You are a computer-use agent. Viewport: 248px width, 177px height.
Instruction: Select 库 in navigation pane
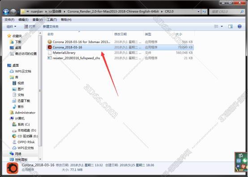click(x=17, y=77)
